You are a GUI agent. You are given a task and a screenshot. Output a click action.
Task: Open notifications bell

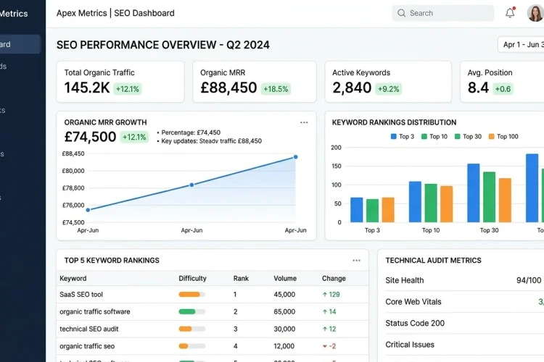[510, 13]
